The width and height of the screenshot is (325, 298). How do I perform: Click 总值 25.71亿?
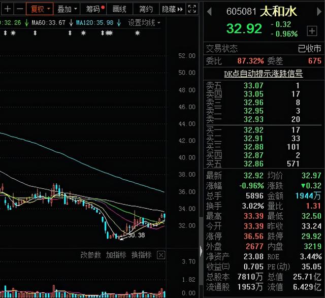(x=307, y=277)
